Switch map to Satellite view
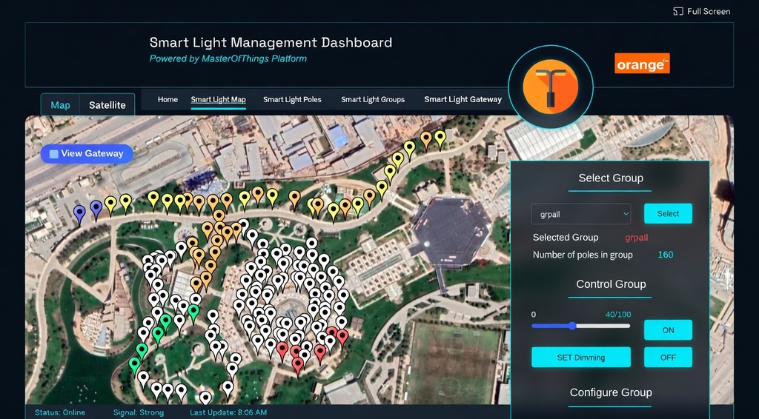Image resolution: width=759 pixels, height=419 pixels. coord(107,105)
